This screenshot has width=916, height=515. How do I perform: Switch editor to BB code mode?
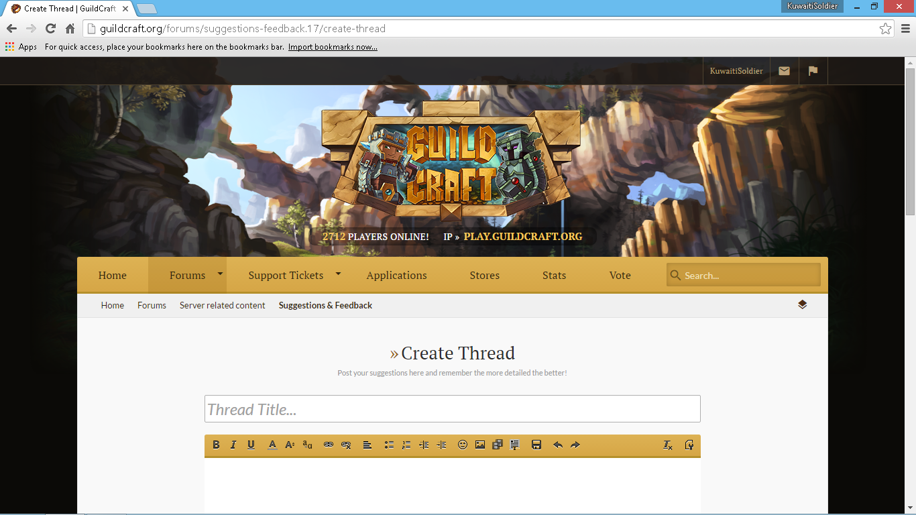pyautogui.click(x=689, y=445)
